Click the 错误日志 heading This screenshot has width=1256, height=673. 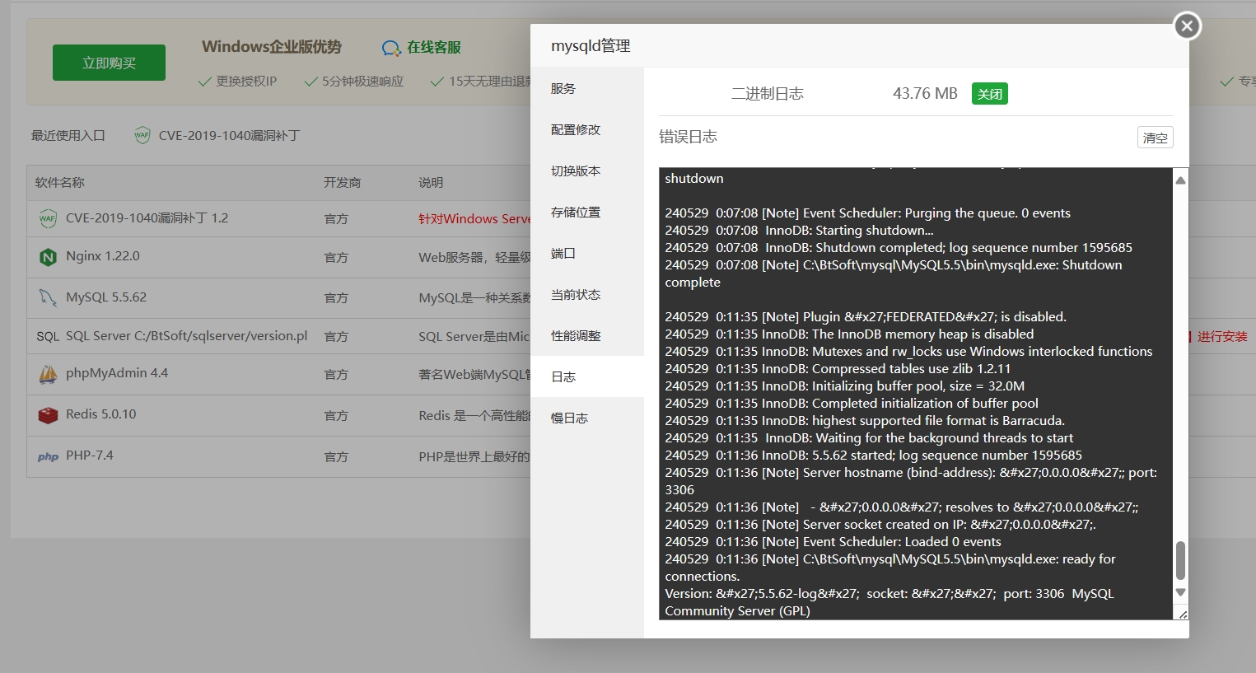pyautogui.click(x=688, y=137)
